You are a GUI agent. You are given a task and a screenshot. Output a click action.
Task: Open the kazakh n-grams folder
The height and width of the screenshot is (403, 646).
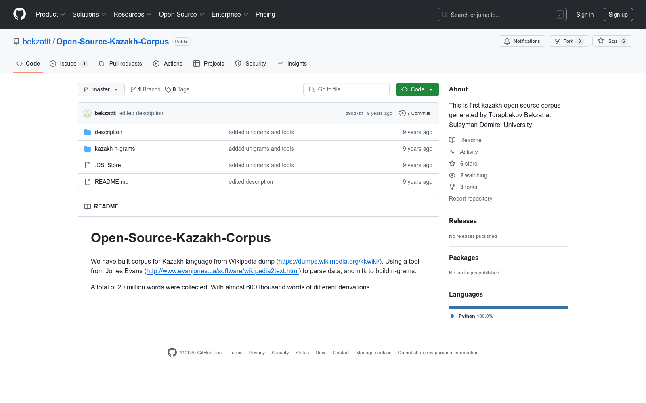coord(115,149)
